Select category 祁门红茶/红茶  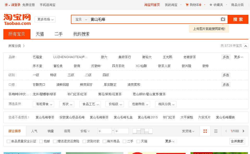click(77, 94)
